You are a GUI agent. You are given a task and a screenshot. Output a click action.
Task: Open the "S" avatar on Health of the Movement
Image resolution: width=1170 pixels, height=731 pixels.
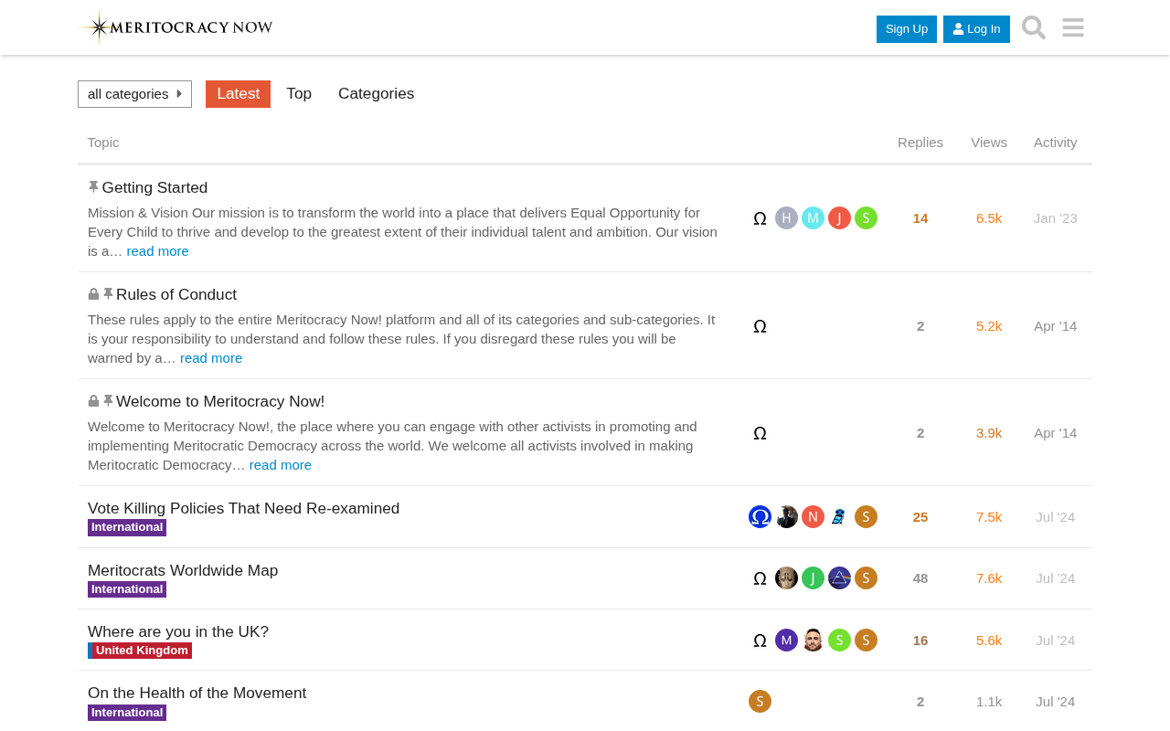(x=760, y=702)
